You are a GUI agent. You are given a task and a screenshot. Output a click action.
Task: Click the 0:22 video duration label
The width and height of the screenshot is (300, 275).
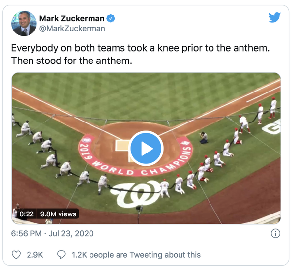point(26,214)
